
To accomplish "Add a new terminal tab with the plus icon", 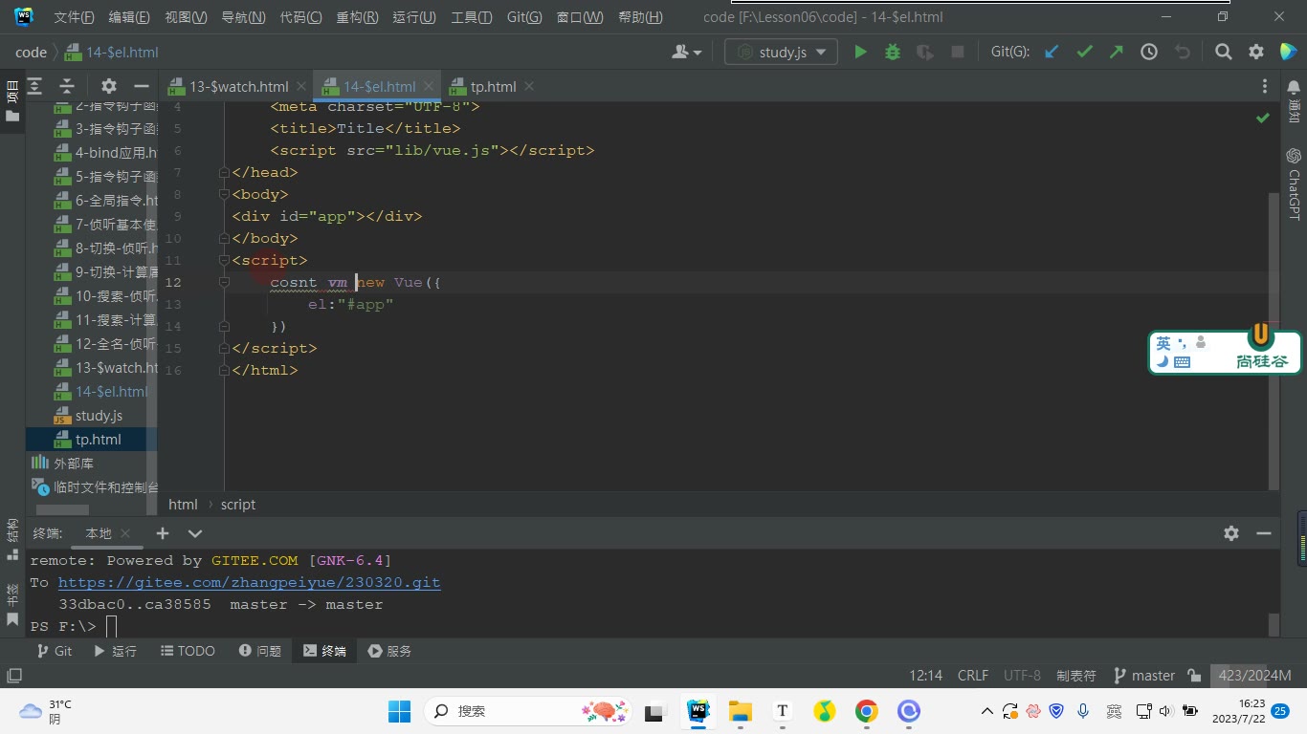I will (x=163, y=533).
